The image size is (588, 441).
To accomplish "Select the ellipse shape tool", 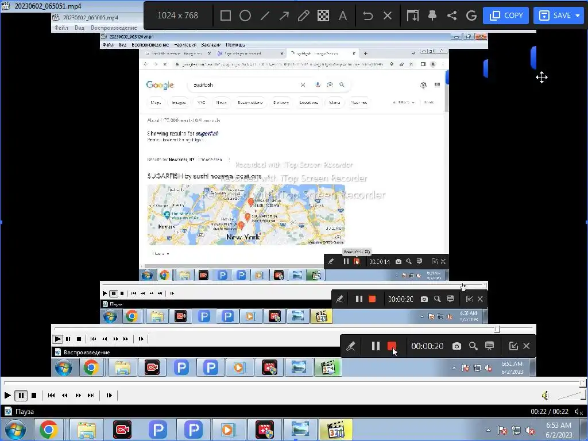I will pyautogui.click(x=245, y=16).
